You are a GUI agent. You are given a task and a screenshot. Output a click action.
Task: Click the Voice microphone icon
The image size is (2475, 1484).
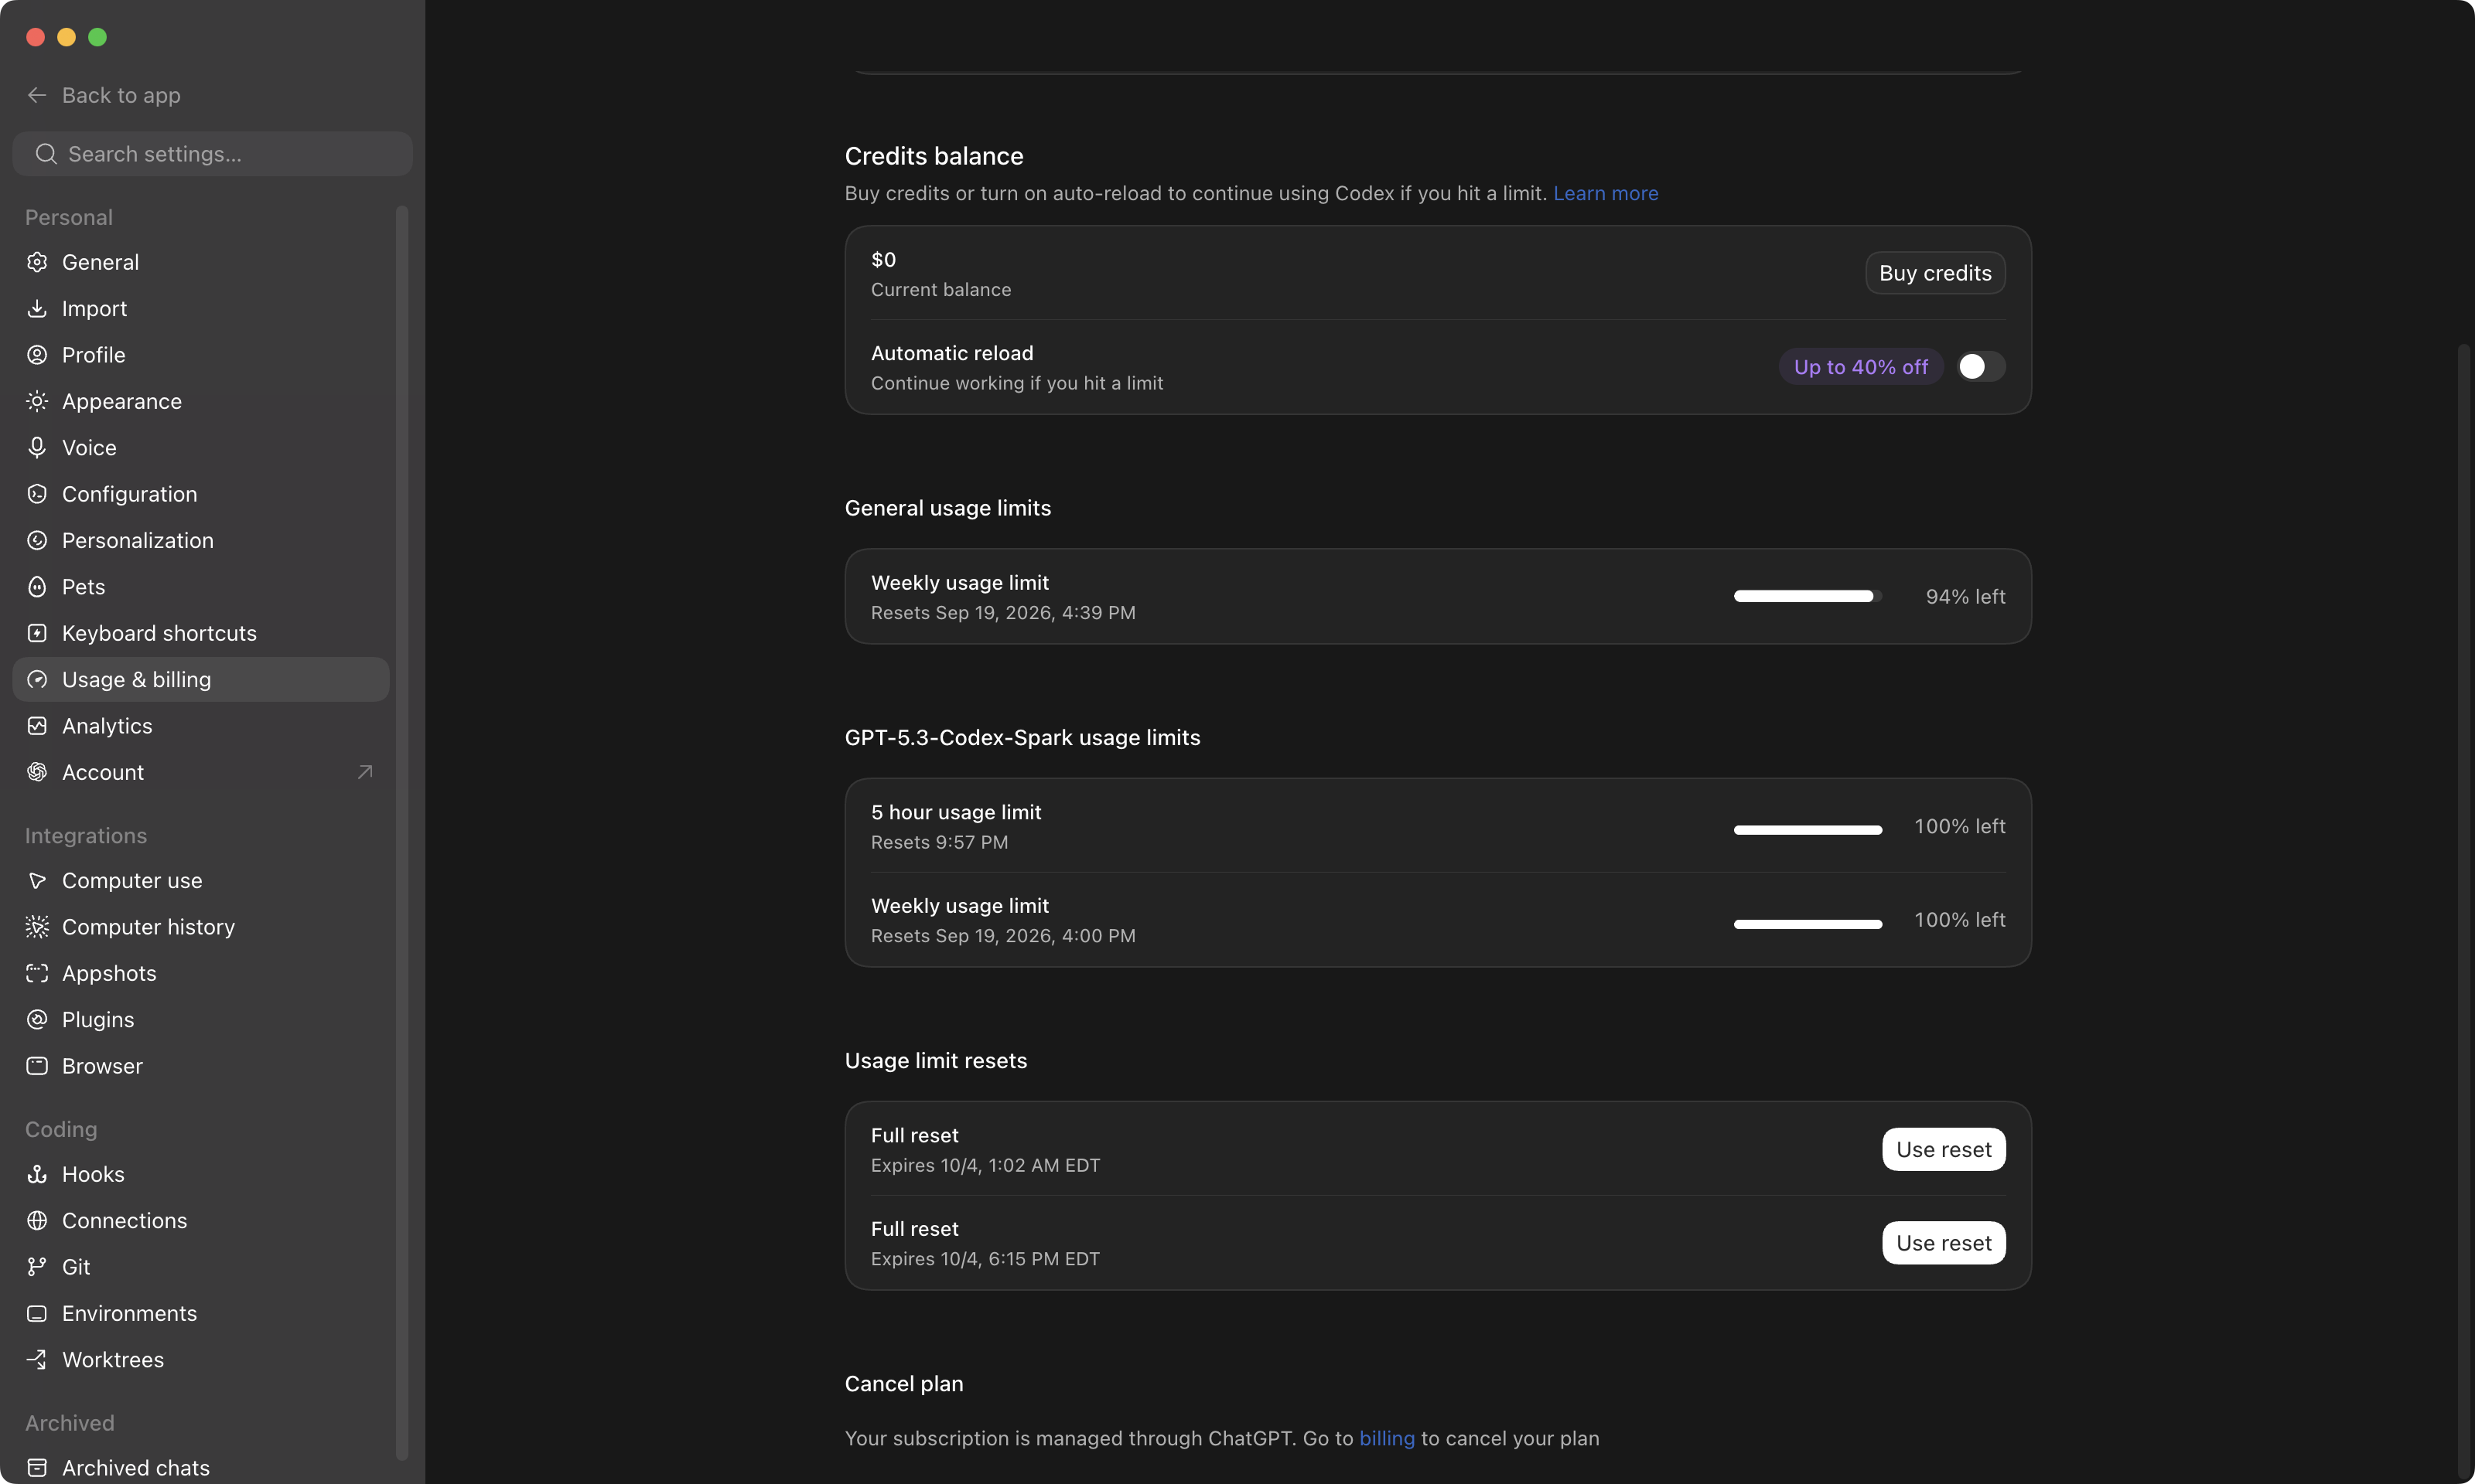(x=37, y=447)
